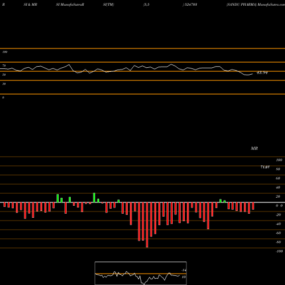Image resolution: width=285 pixels, height=285 pixels.
Task: Click the MR label above lower chart
Action: 254,148
